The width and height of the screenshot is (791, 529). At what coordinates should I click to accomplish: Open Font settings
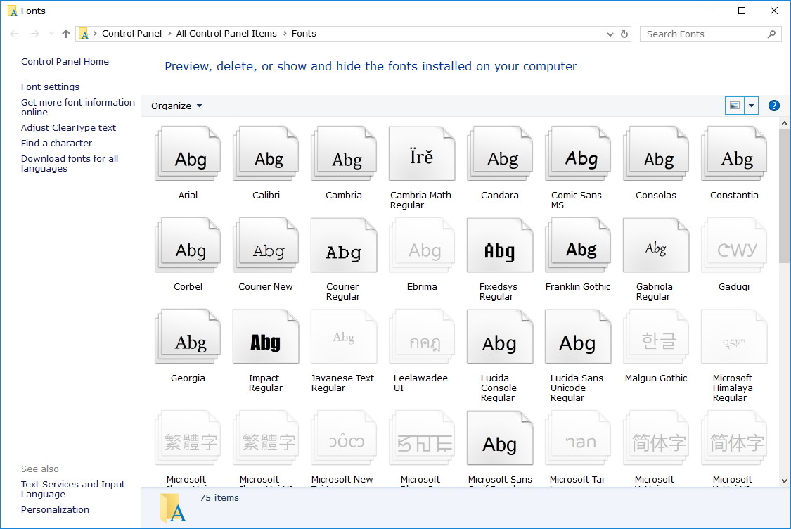click(49, 87)
